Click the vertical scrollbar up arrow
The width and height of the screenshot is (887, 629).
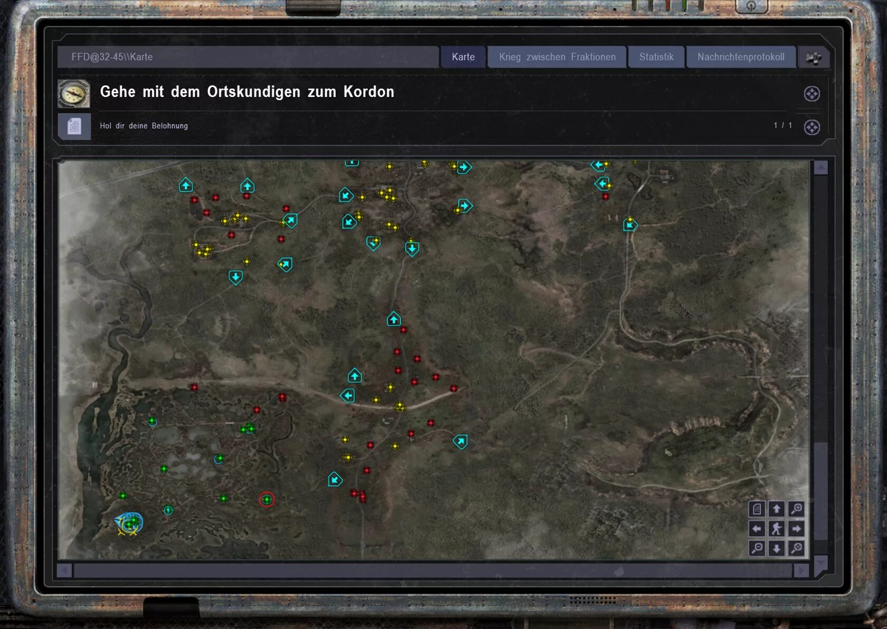tap(820, 168)
